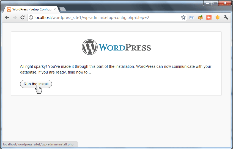The height and width of the screenshot is (149, 233).
Task: Reload the WordPress setup page
Action: point(23,18)
